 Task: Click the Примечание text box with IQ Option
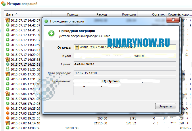click(125, 87)
